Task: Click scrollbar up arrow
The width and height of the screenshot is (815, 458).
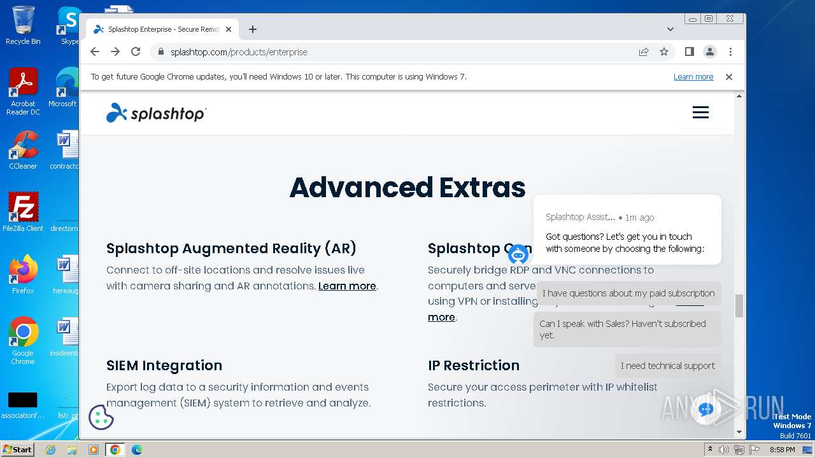Action: 739,96
